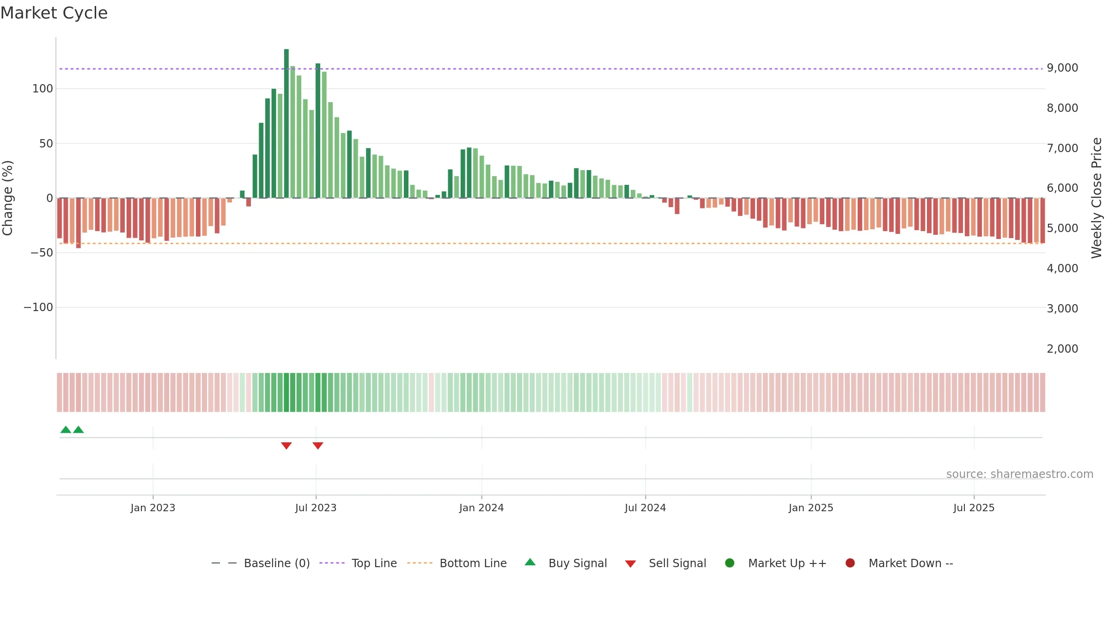Toggle Market Down -- legend entry
Viewport: 1109px width, 624px height.
tap(899, 563)
